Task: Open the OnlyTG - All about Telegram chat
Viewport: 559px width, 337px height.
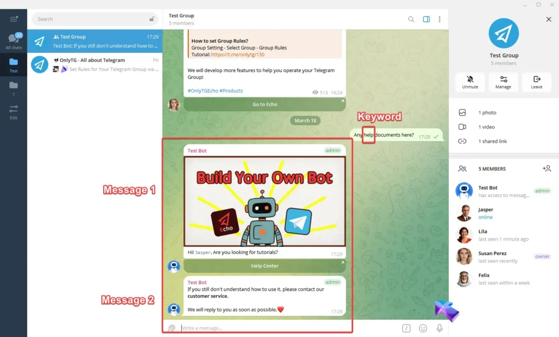Action: pyautogui.click(x=94, y=64)
